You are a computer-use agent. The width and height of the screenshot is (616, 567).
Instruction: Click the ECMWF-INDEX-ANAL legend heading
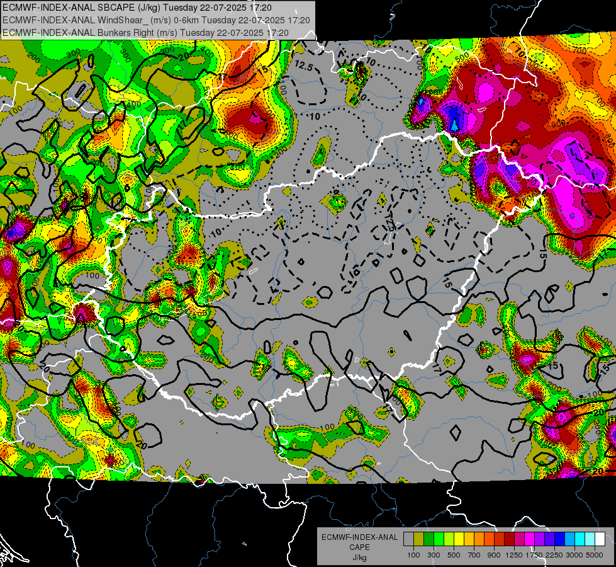(359, 537)
